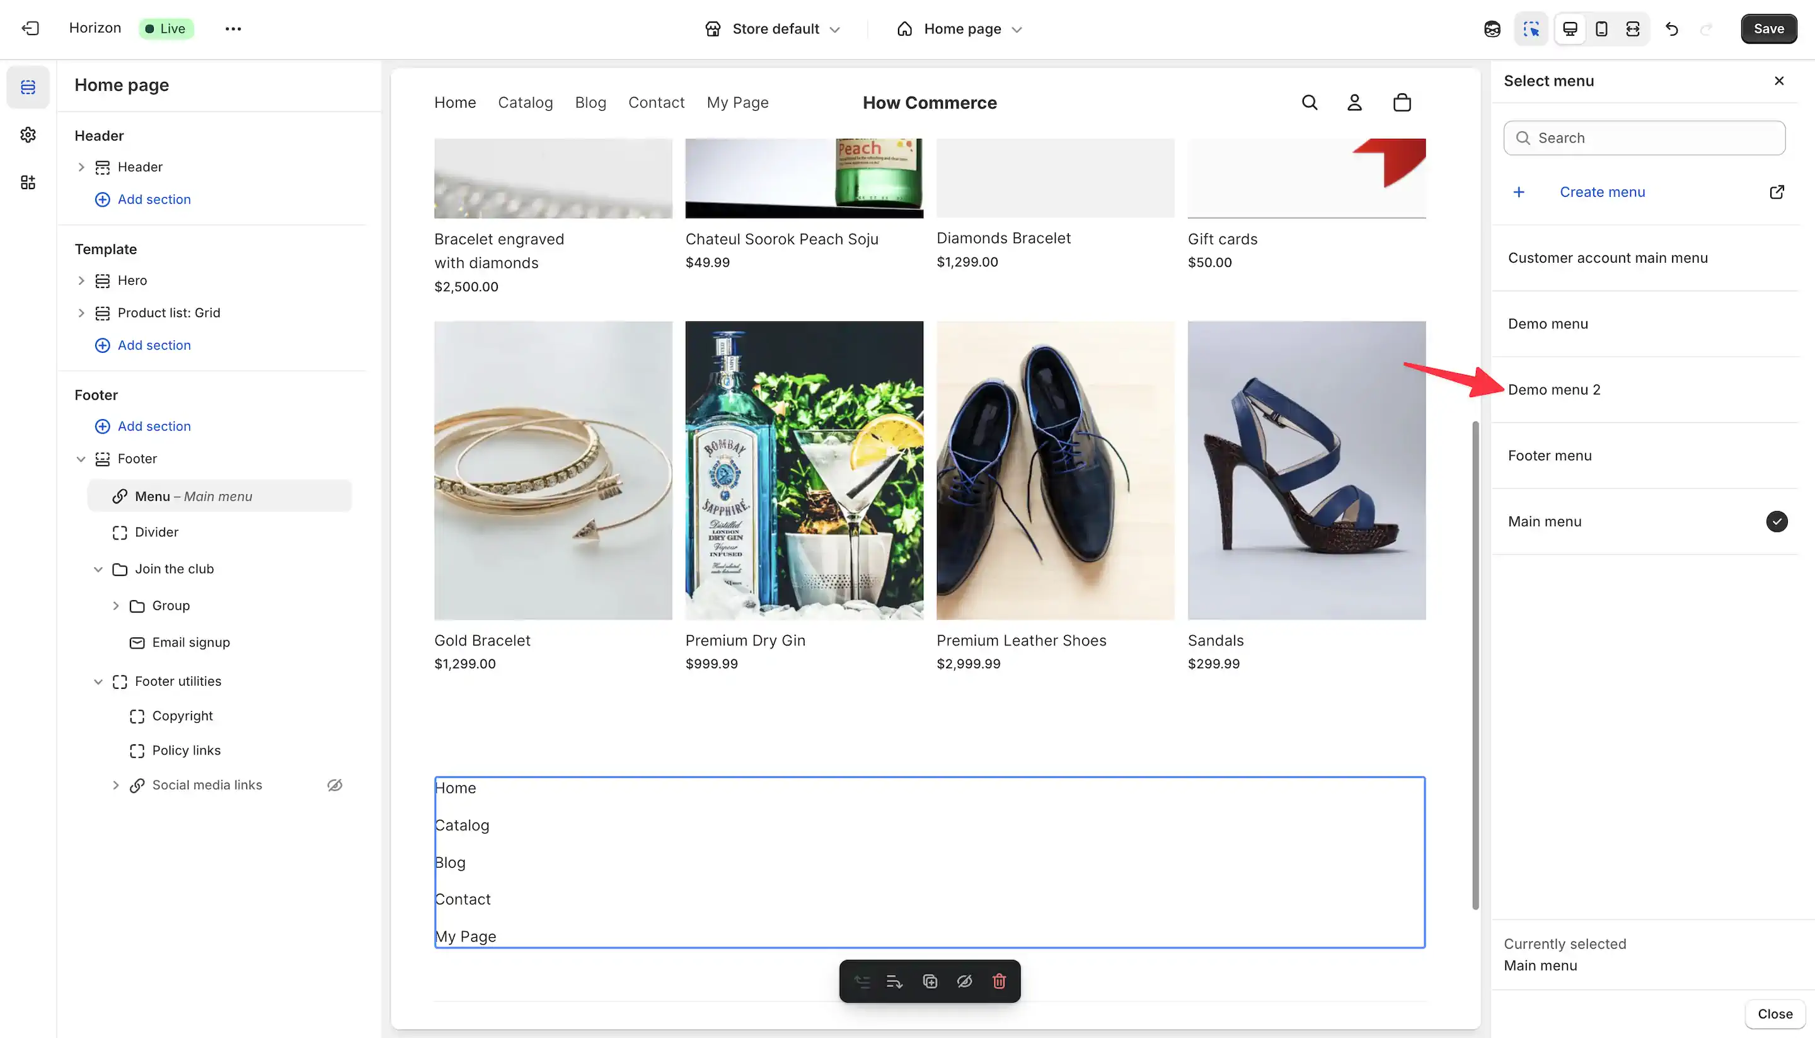
Task: Click Catalog in storefront navigation
Action: tap(526, 103)
